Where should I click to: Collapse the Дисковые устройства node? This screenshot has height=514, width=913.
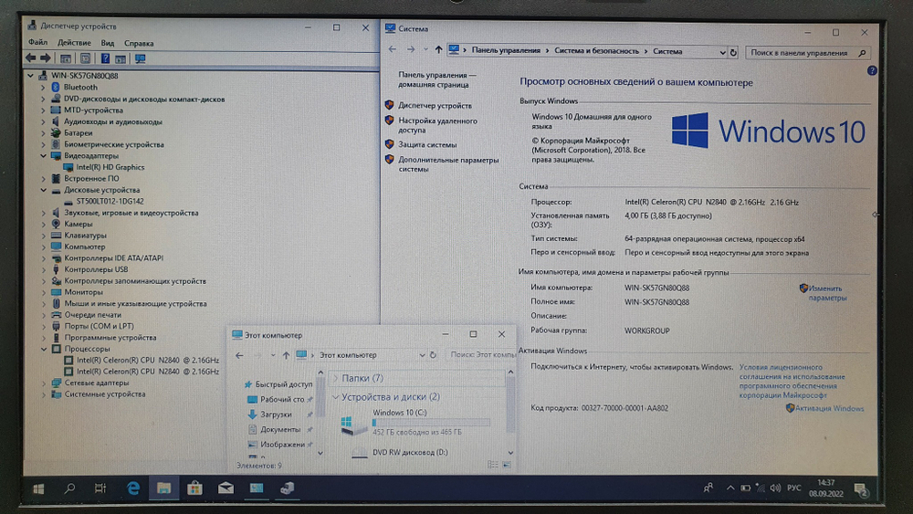point(43,190)
